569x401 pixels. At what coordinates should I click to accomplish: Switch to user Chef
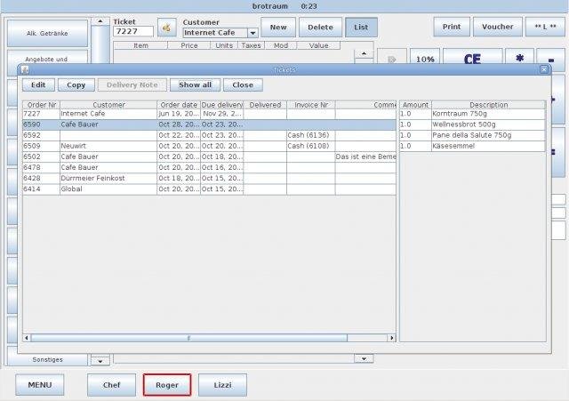tap(111, 385)
